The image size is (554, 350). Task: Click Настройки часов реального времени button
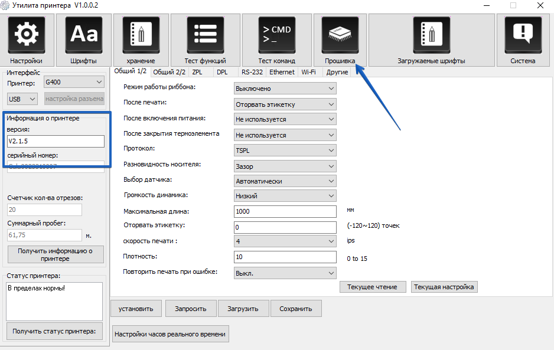(170, 334)
